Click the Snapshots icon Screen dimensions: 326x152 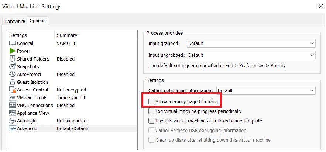13,66
